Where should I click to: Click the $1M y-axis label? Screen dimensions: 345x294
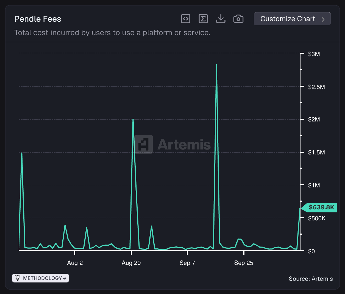(x=314, y=185)
